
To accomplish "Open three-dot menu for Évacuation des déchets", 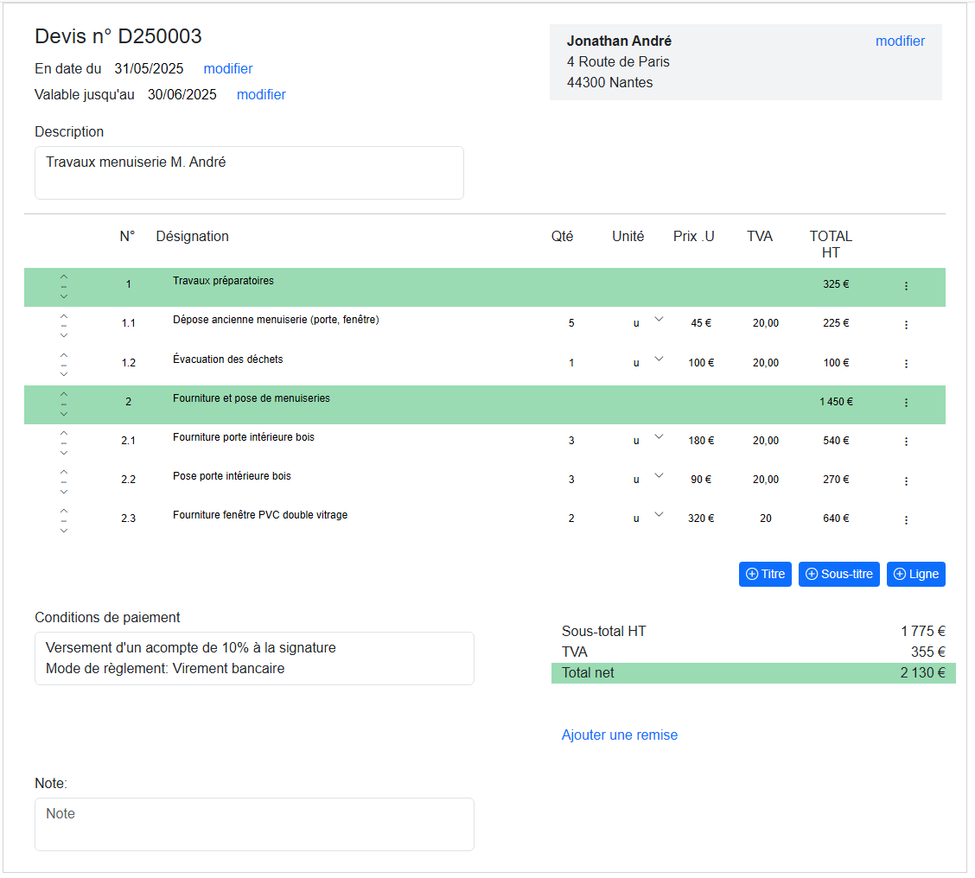I will pos(905,364).
